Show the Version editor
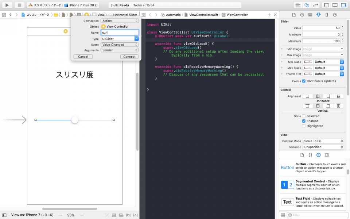Image resolution: width=350 pixels, height=219 pixels. (315, 5)
